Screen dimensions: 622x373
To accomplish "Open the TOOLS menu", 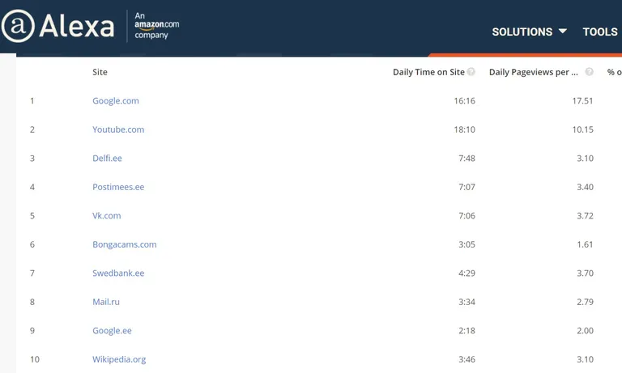I will click(x=600, y=32).
